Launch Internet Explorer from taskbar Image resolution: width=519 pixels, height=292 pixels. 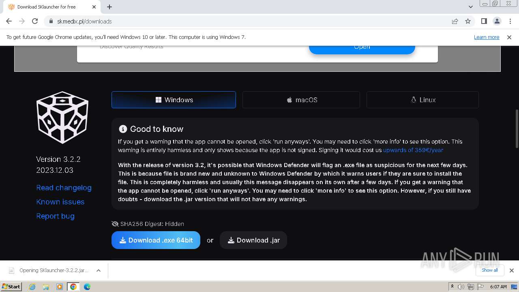[x=32, y=287]
